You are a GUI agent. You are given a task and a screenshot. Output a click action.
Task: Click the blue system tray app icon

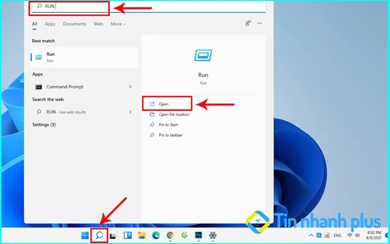pyautogui.click(x=319, y=235)
